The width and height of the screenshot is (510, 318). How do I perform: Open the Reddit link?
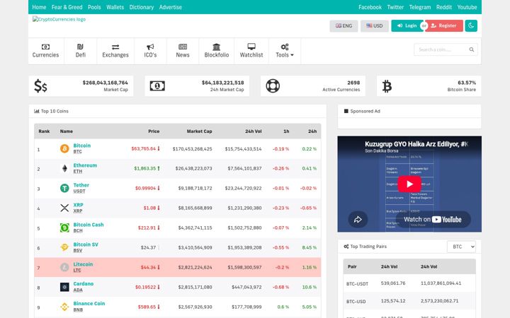(x=444, y=7)
